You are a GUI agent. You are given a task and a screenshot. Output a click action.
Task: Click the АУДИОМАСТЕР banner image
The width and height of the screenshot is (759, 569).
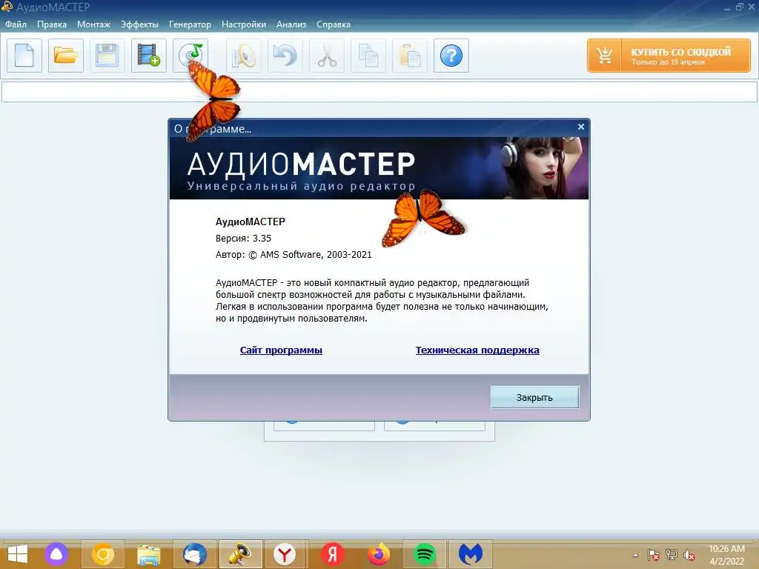click(x=379, y=168)
